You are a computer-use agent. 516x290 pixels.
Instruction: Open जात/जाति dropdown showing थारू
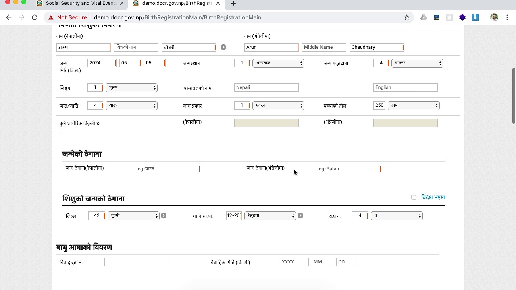point(131,106)
